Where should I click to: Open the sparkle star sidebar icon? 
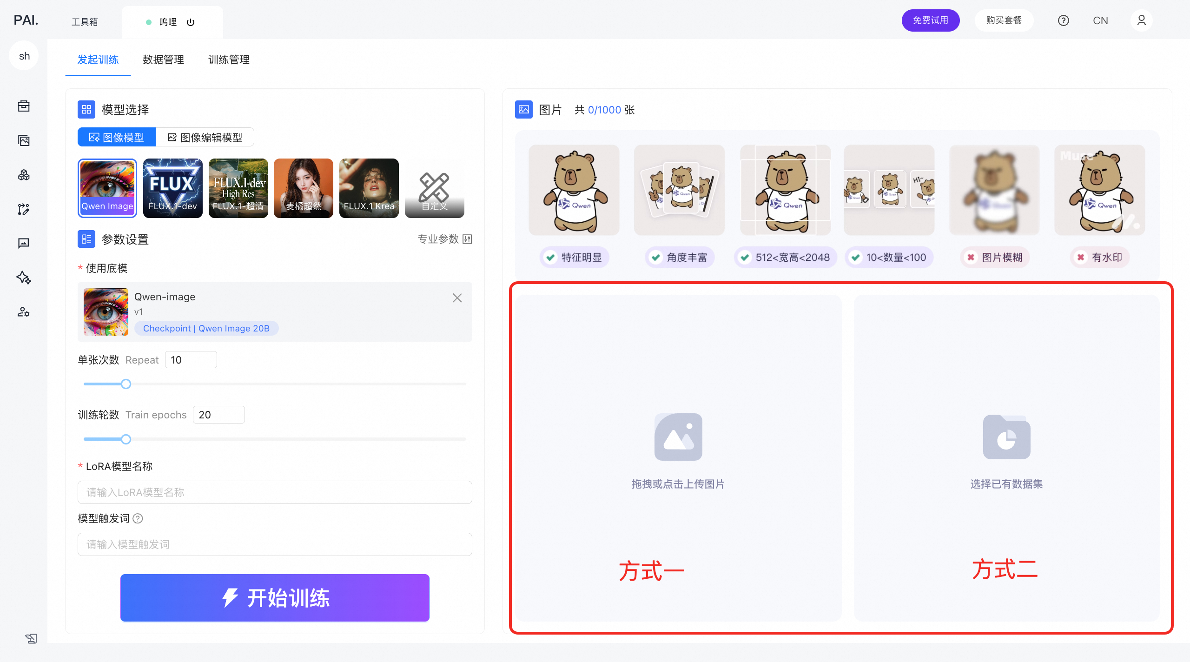click(x=24, y=278)
